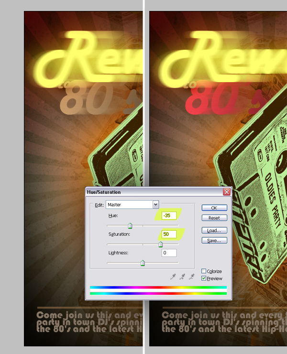This screenshot has height=354, width=287.
Task: Click the lower color spectrum bar
Action: 158,293
